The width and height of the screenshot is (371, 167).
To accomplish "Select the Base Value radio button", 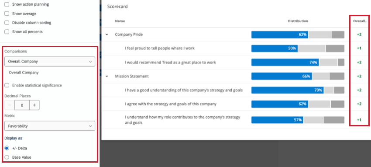I will tap(7, 157).
